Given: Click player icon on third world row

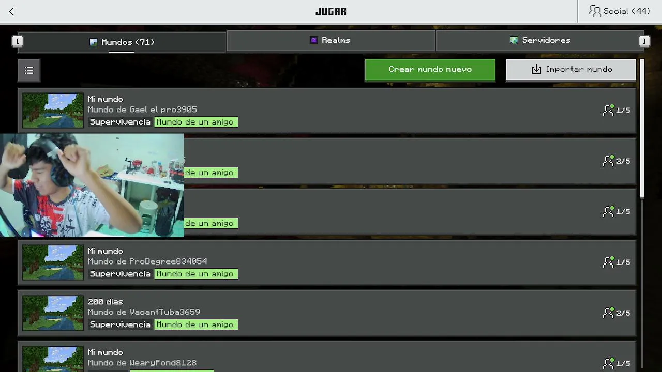Looking at the screenshot, I should pos(609,211).
